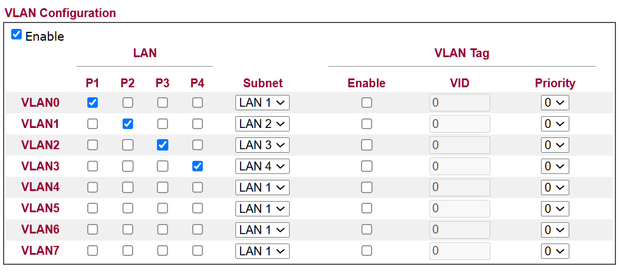Open the Subnet dropdown for VLAN7

(x=263, y=251)
